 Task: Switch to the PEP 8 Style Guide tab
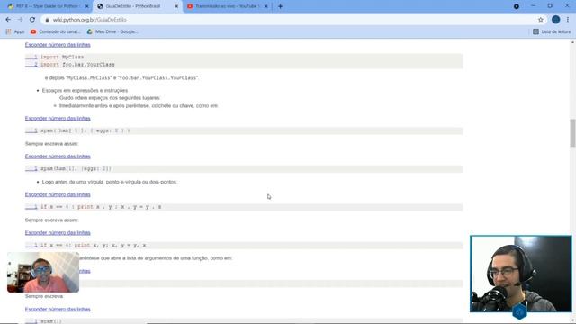pyautogui.click(x=47, y=6)
